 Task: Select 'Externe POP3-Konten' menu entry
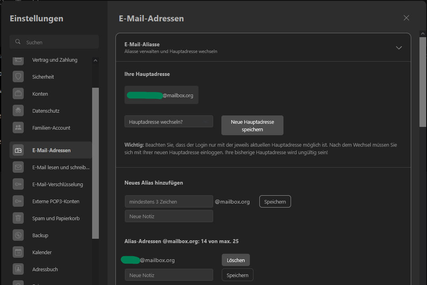56,201
